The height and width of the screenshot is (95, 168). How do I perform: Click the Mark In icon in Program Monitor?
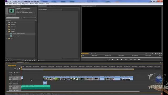coord(108,60)
